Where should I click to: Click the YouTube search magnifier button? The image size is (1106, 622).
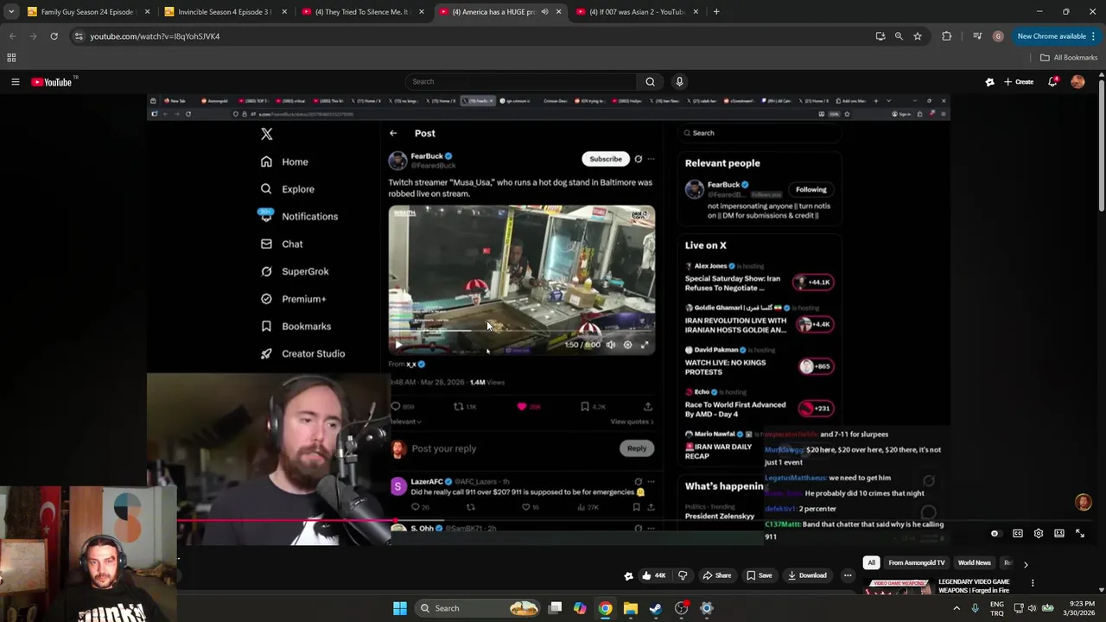click(x=650, y=81)
